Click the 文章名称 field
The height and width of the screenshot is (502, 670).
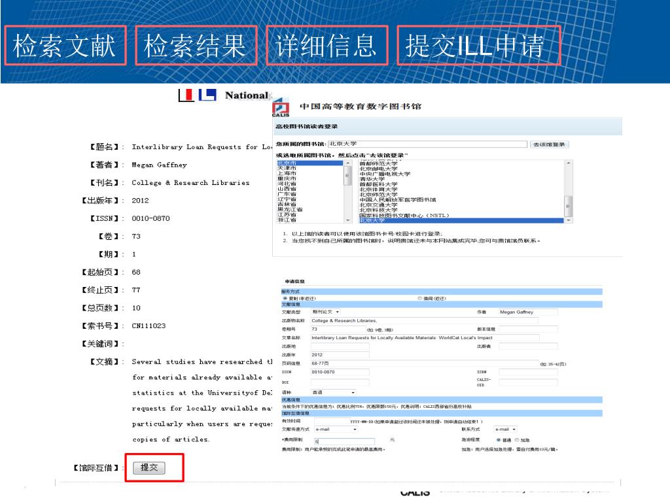tap(425, 338)
